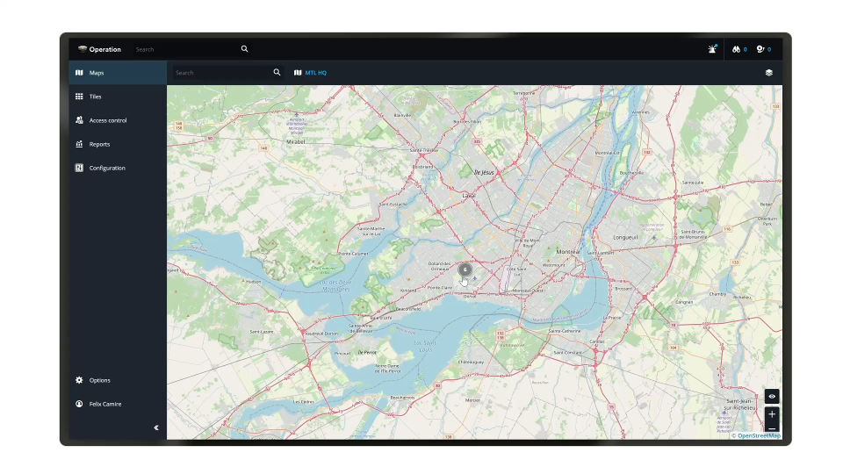Click the Configuration icon

pyautogui.click(x=79, y=168)
